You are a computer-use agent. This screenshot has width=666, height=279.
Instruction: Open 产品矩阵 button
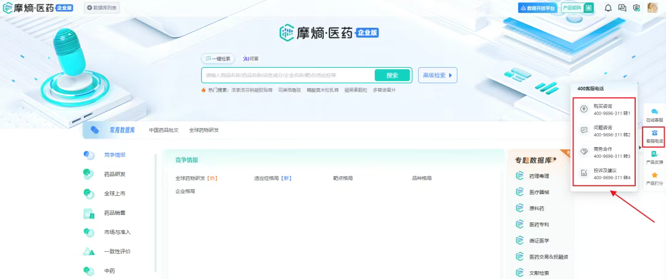coord(577,7)
